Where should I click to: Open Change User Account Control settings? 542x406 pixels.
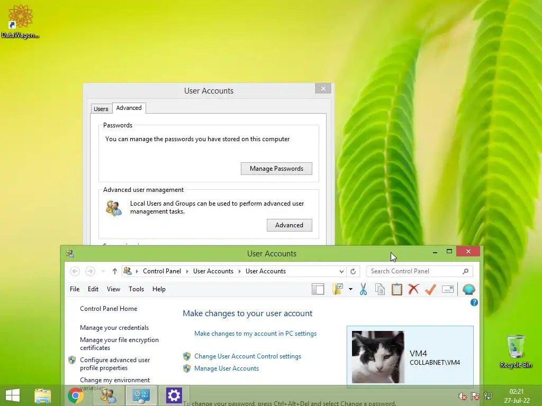pos(248,356)
